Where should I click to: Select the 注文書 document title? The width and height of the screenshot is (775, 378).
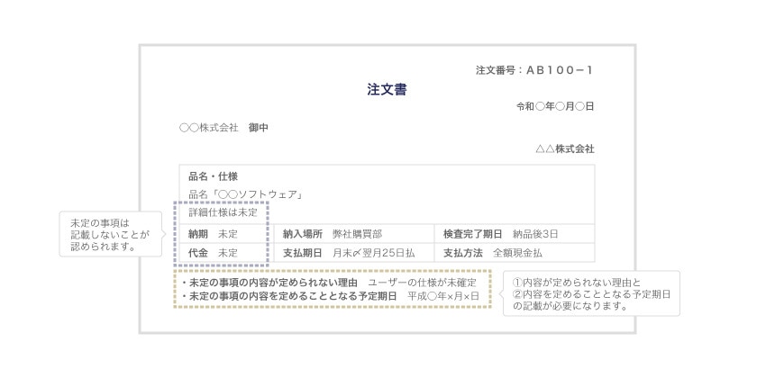pos(387,89)
